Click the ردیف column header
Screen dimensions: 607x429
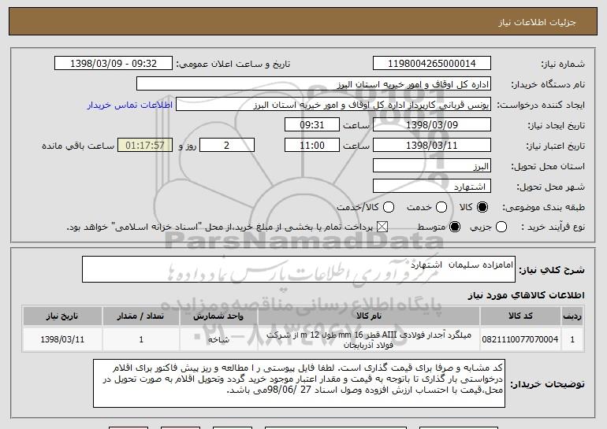click(572, 316)
